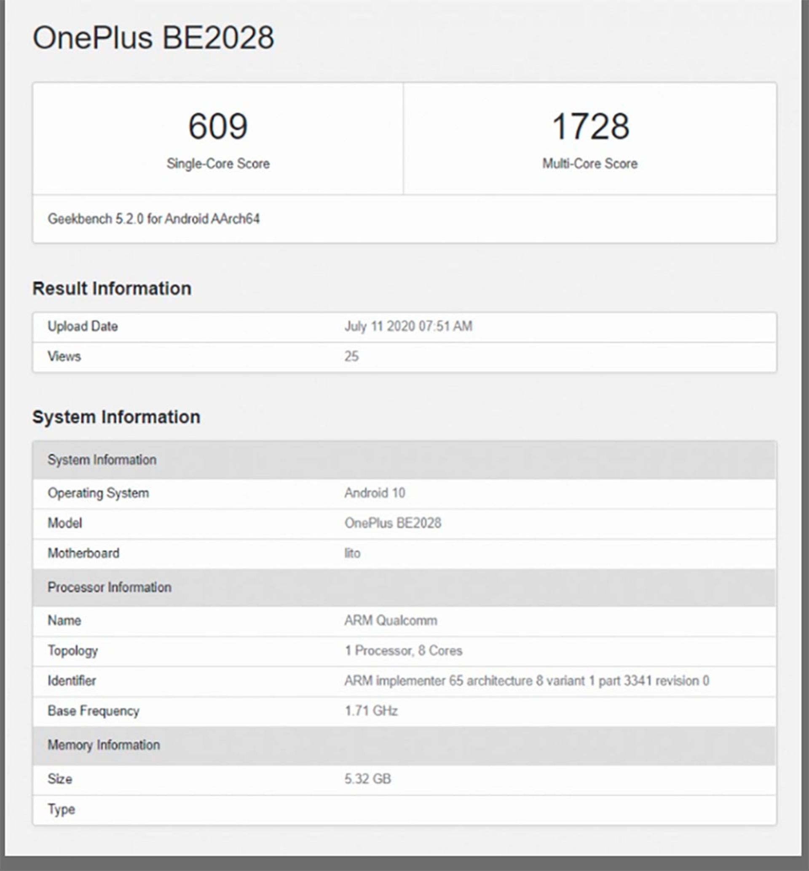
Task: Click the lito motherboard value
Action: point(352,554)
